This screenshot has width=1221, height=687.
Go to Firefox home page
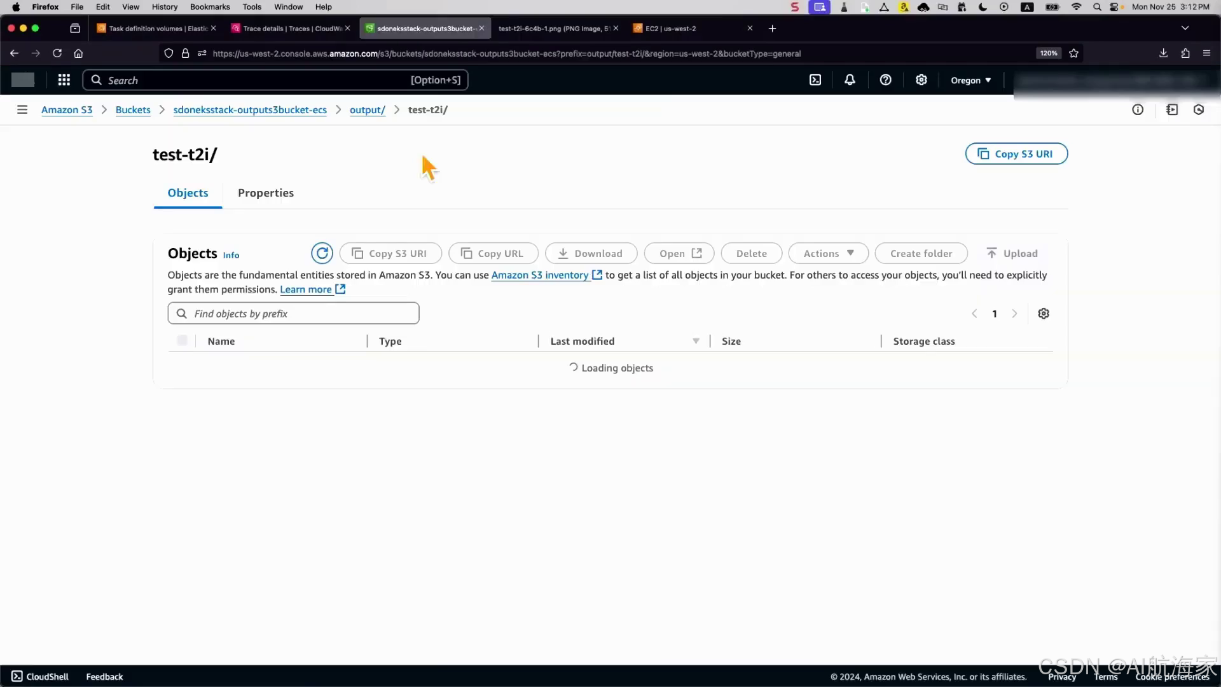pos(78,53)
